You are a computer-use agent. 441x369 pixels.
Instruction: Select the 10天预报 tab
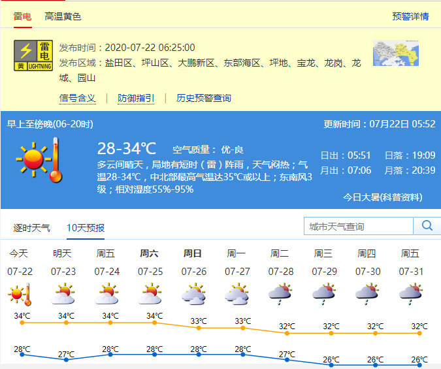(x=86, y=228)
